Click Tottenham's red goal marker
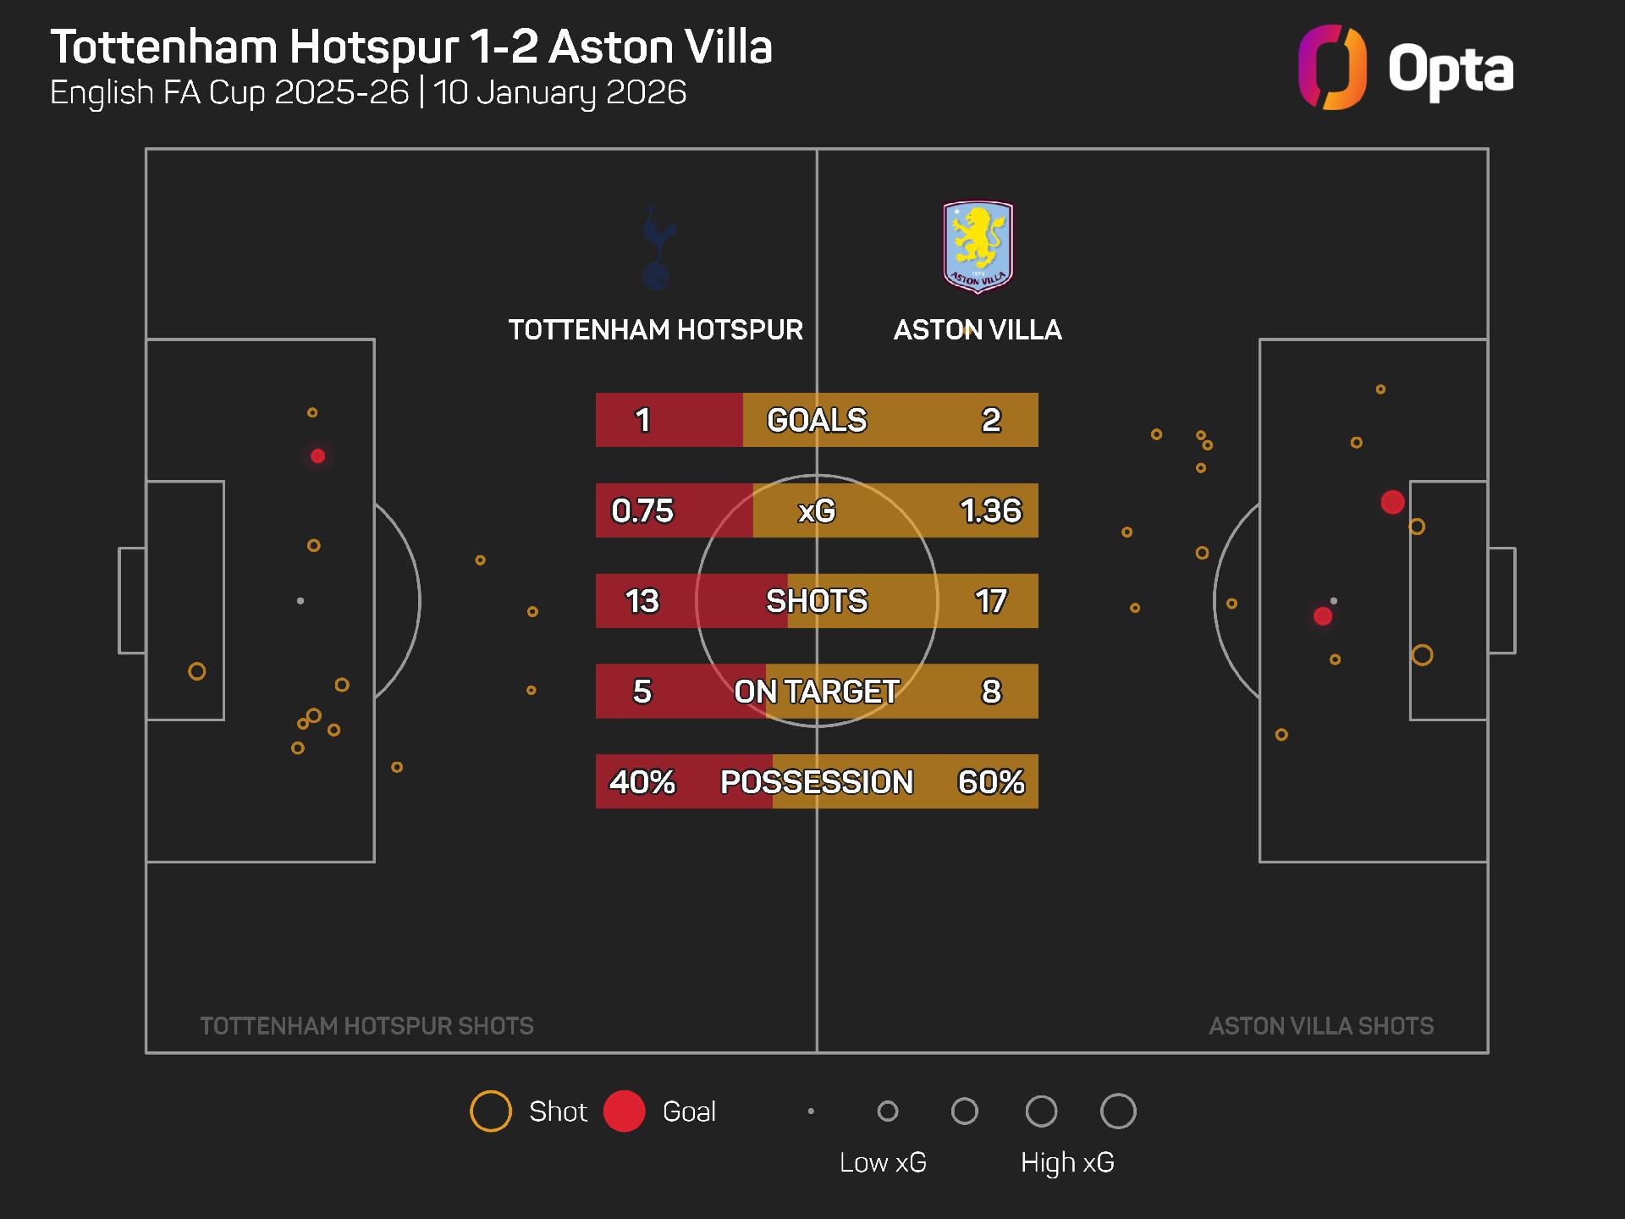1625x1219 pixels. (318, 456)
